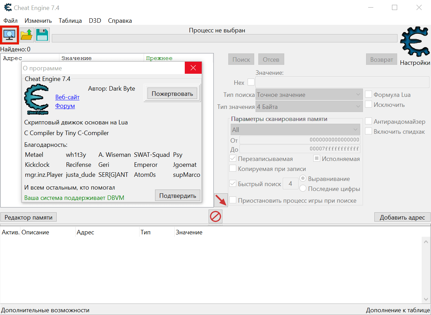Click the До end address field

(x=300, y=149)
